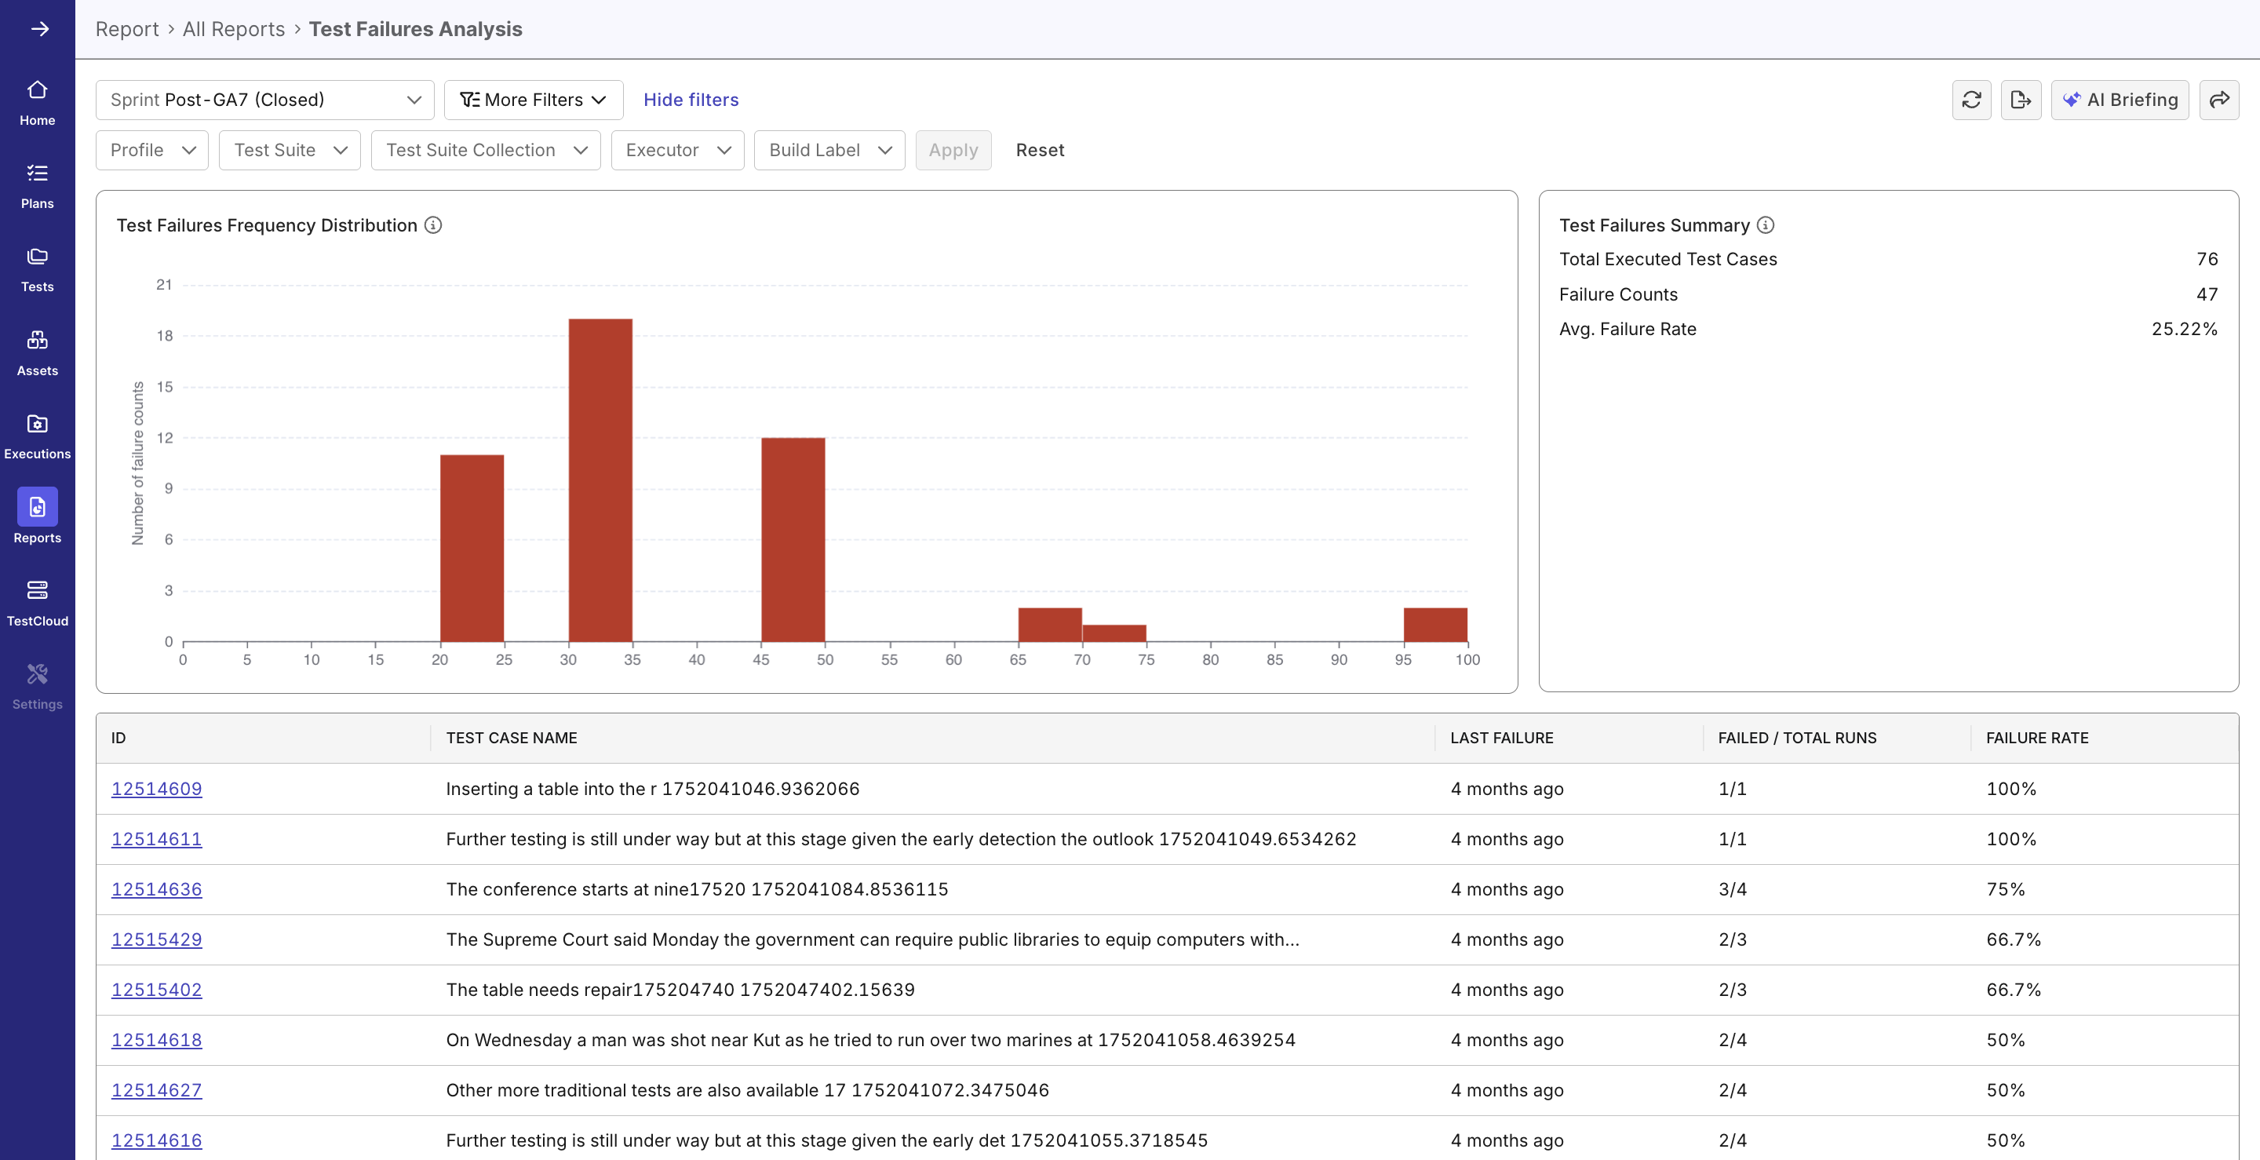Viewport: 2260px width, 1160px height.
Task: View info tooltip on Test Failures Frequency Distribution
Action: coord(433,225)
